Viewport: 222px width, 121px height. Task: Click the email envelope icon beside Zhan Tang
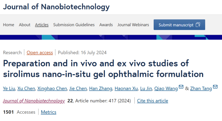(215, 87)
